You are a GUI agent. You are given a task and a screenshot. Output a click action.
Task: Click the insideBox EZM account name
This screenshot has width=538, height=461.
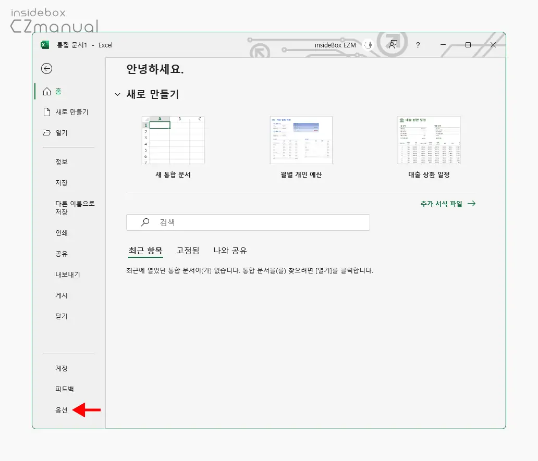[335, 45]
